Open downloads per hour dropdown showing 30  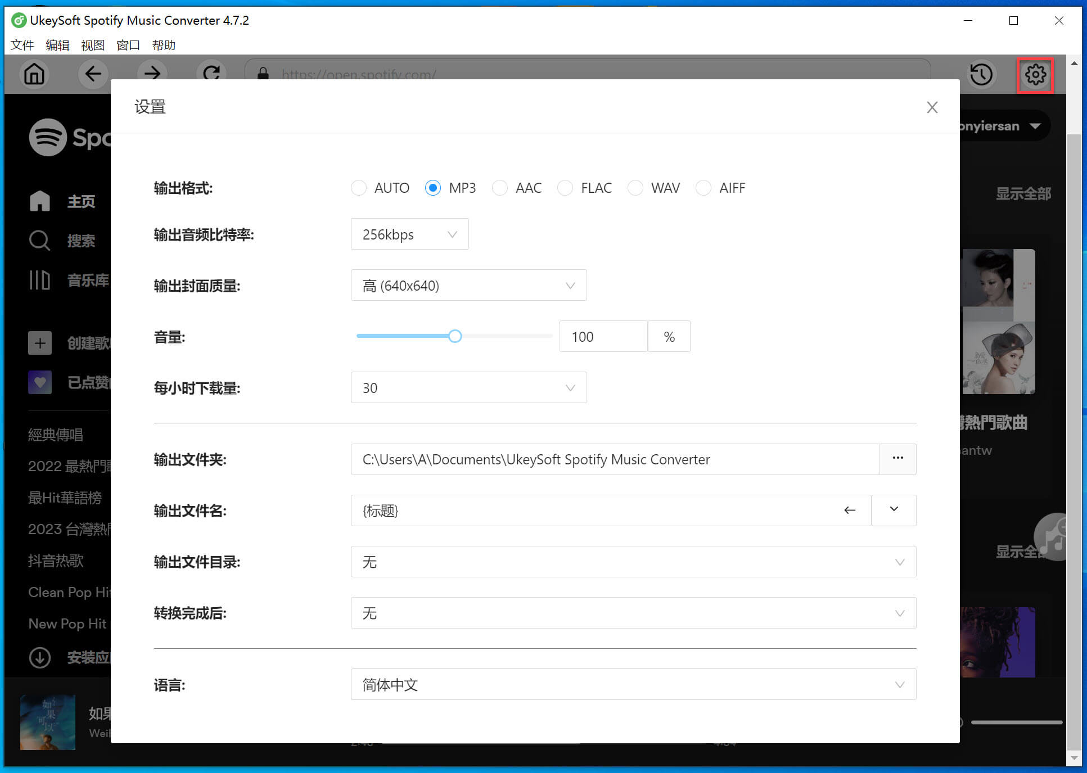pos(468,387)
